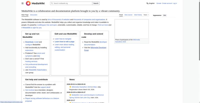Open the View history tab
The image size is (200, 103).
[x=138, y=15]
